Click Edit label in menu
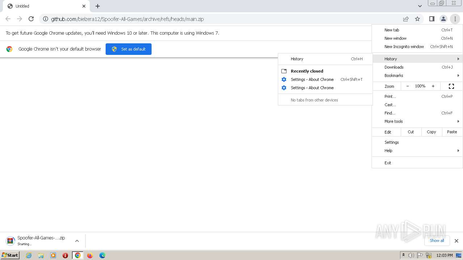This screenshot has width=463, height=260. (388, 132)
